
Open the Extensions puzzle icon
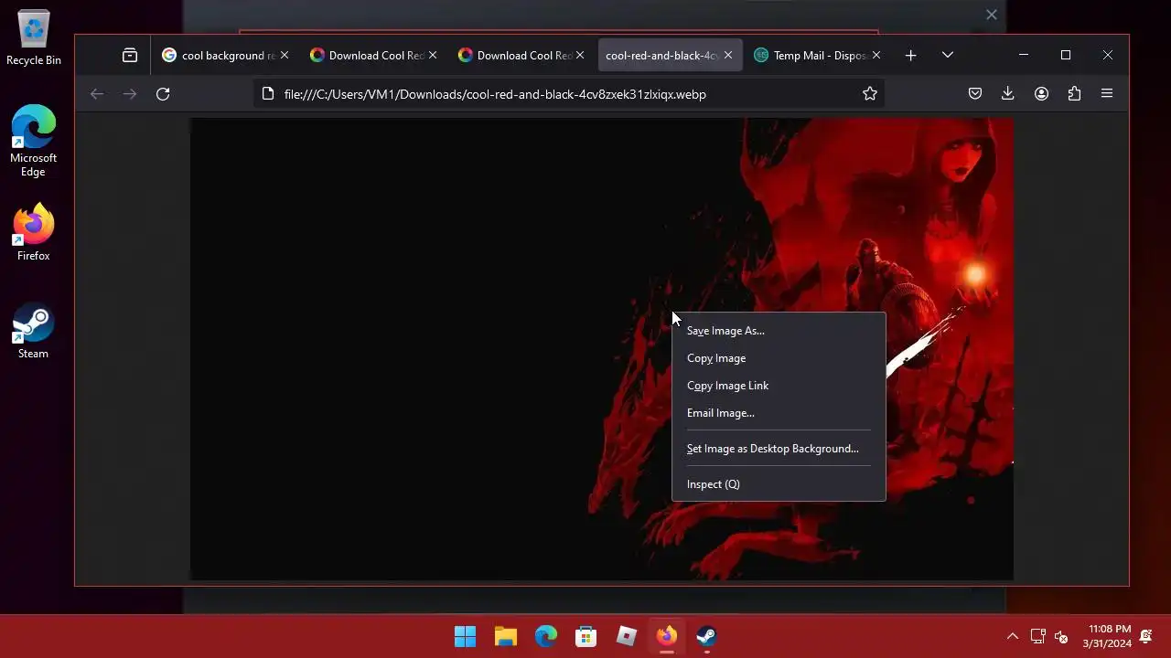click(1074, 94)
